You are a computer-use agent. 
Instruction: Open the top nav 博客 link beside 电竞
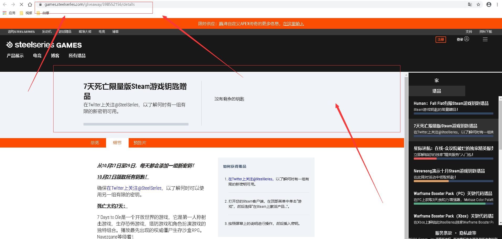[x=116, y=32]
